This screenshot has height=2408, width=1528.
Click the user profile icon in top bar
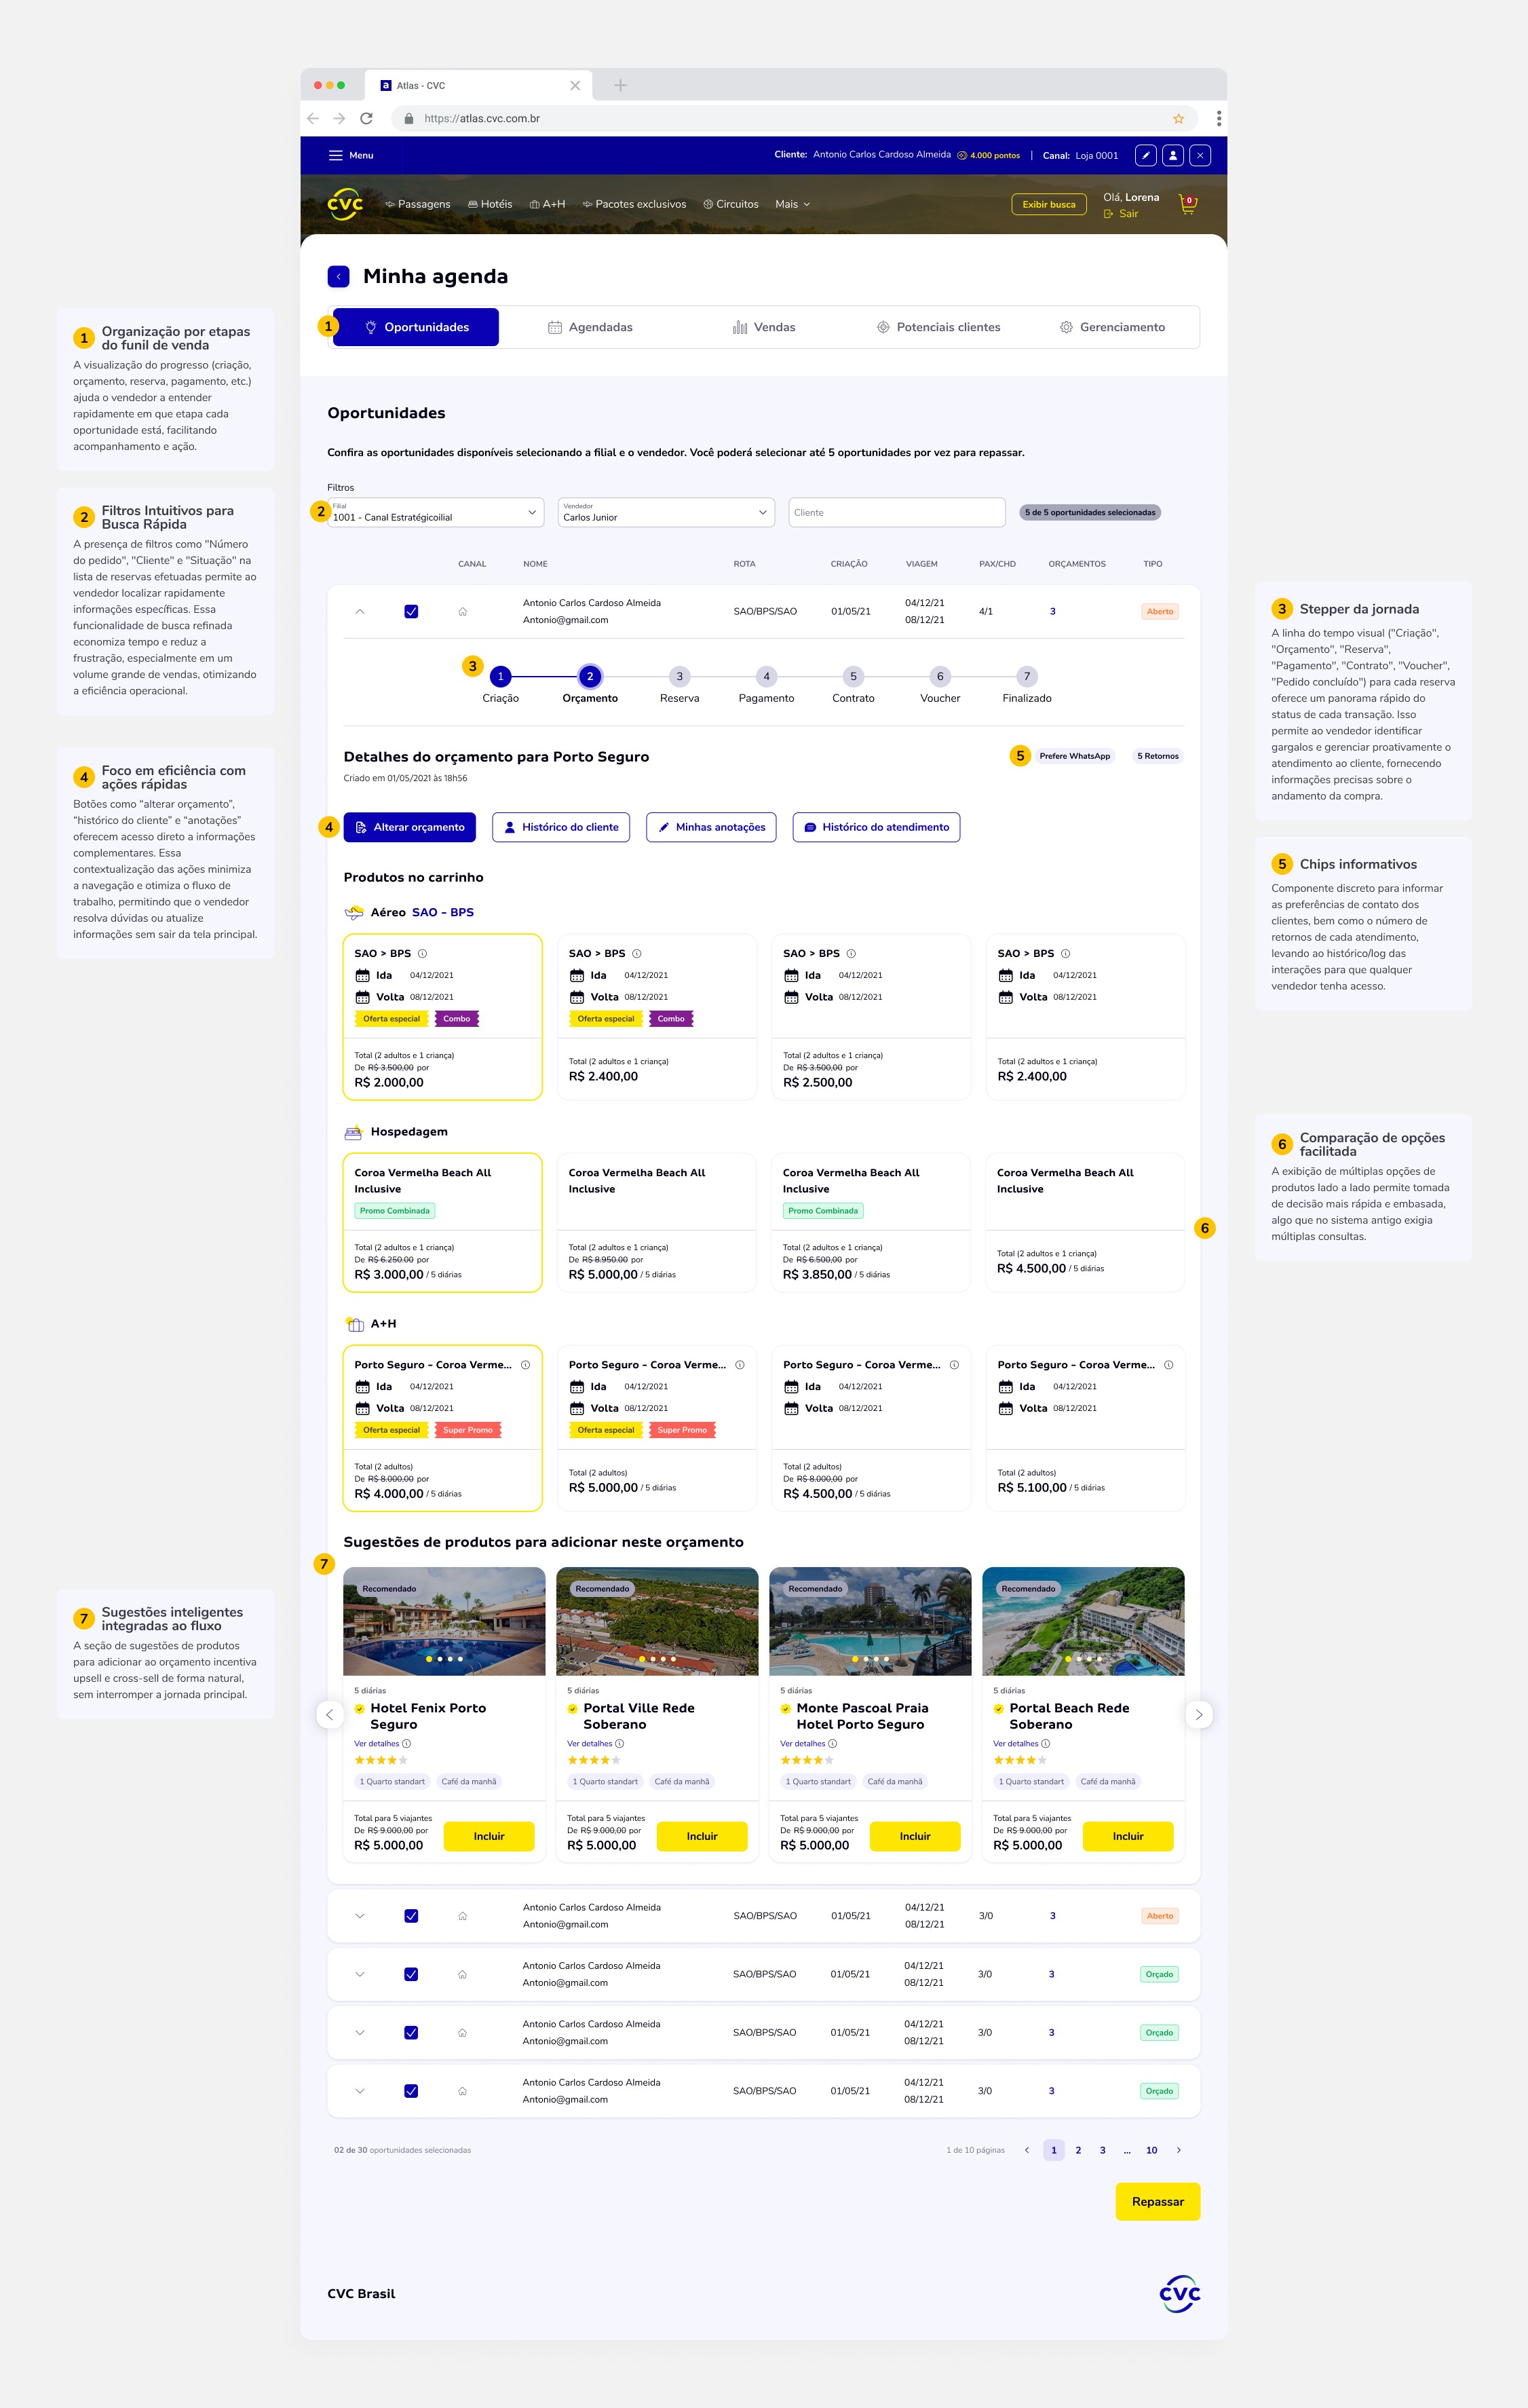(x=1173, y=155)
